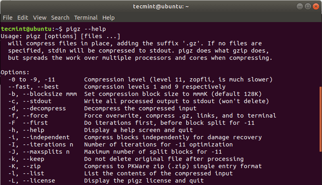Click the --decompress option line

pos(102,108)
